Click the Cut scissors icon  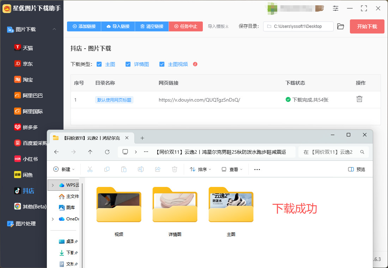click(90, 169)
